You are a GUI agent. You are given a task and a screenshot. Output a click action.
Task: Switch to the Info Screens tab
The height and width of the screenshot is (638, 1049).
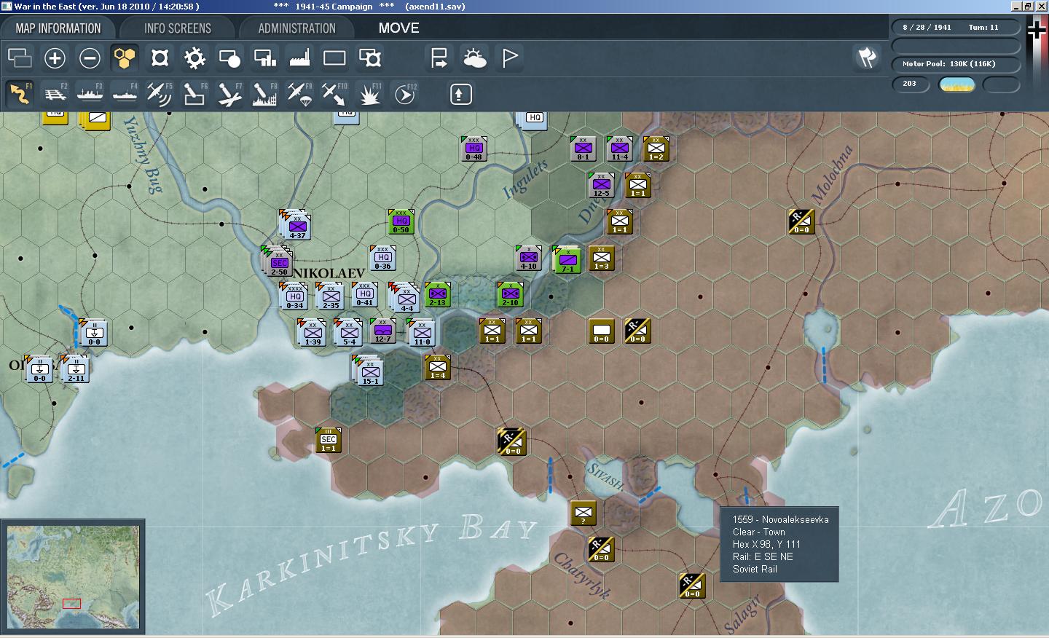tap(177, 28)
